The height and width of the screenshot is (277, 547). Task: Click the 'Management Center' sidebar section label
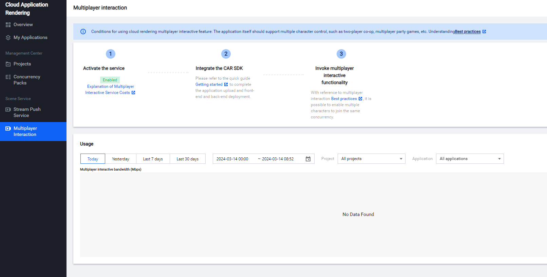[24, 53]
